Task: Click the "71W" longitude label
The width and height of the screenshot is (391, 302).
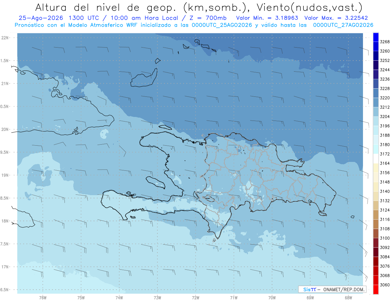Action: pyautogui.click(x=234, y=298)
